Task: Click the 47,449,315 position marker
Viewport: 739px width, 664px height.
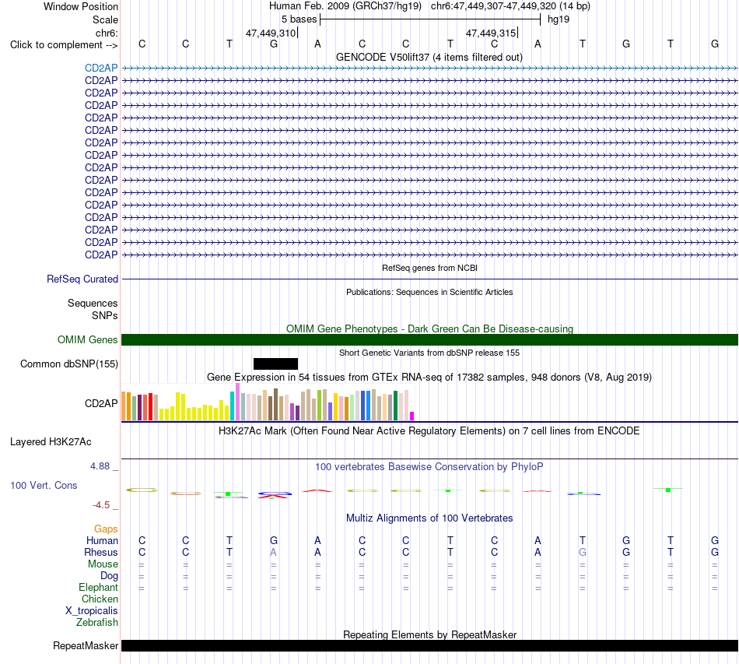Action: click(x=491, y=33)
